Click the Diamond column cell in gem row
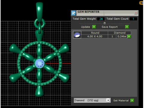144x108 pixels. 120,33
